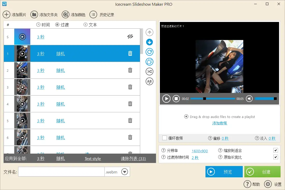
Task: Open the 设置 settings button
Action: point(273,184)
